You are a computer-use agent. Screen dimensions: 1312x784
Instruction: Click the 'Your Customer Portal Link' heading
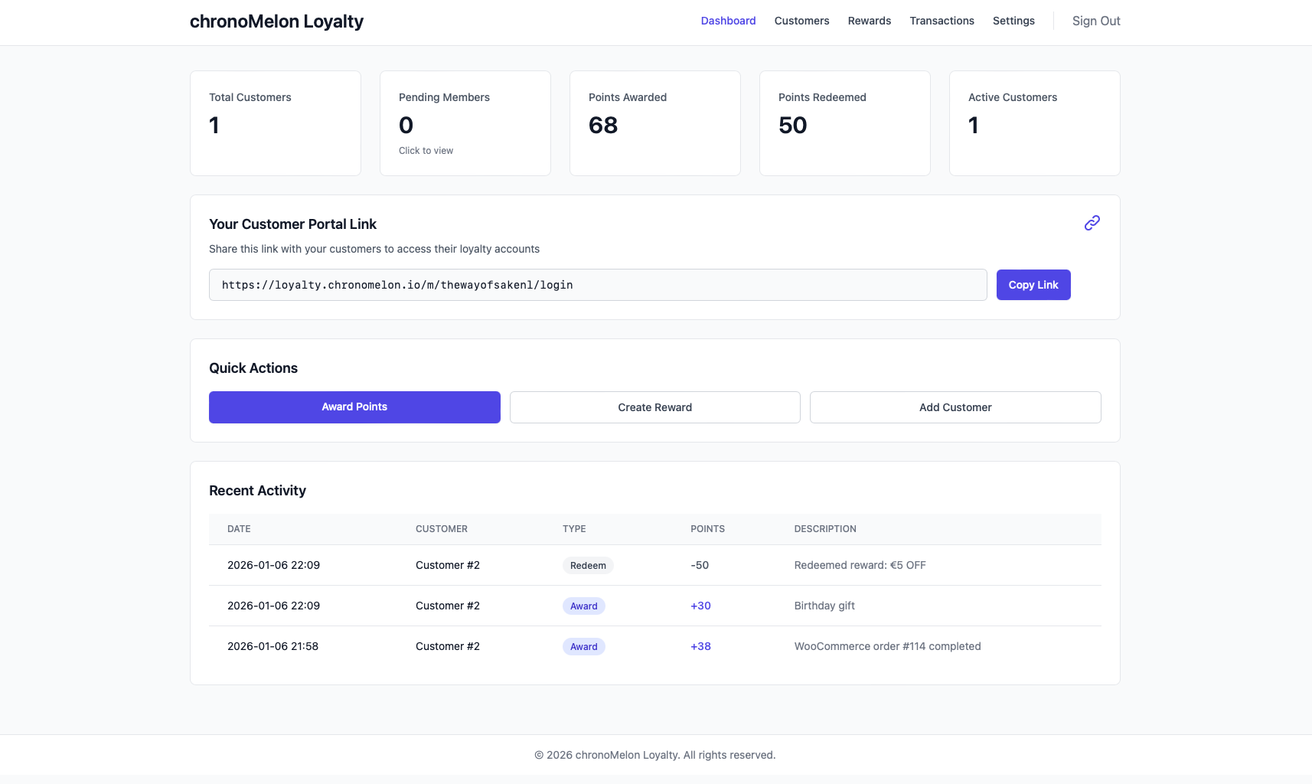[292, 224]
